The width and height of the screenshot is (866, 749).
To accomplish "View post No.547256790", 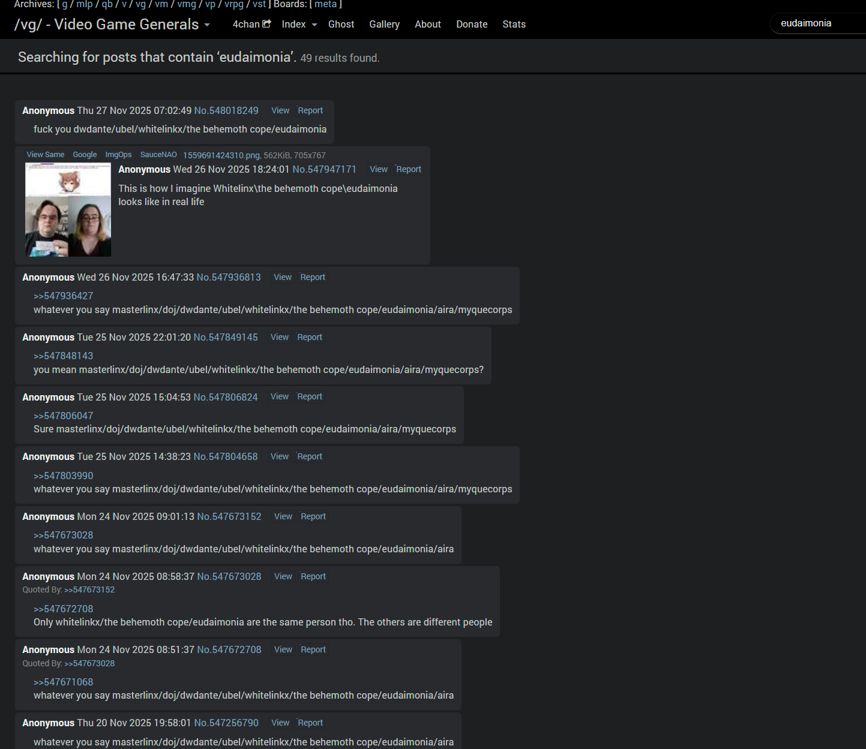I will [280, 723].
